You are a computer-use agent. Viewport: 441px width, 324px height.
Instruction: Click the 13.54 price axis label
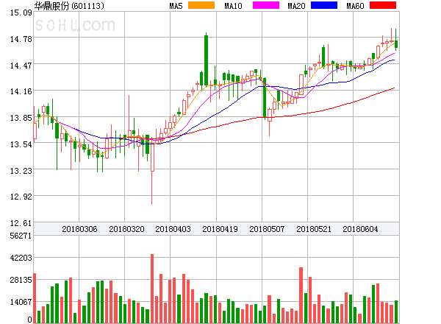pos(21,144)
